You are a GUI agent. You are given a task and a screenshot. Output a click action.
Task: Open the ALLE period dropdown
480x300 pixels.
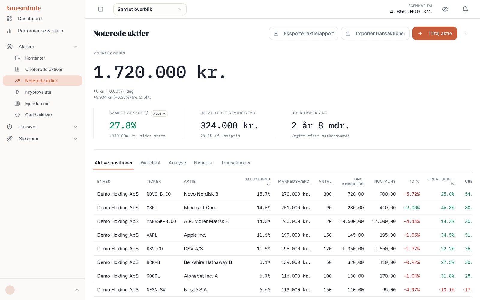159,113
